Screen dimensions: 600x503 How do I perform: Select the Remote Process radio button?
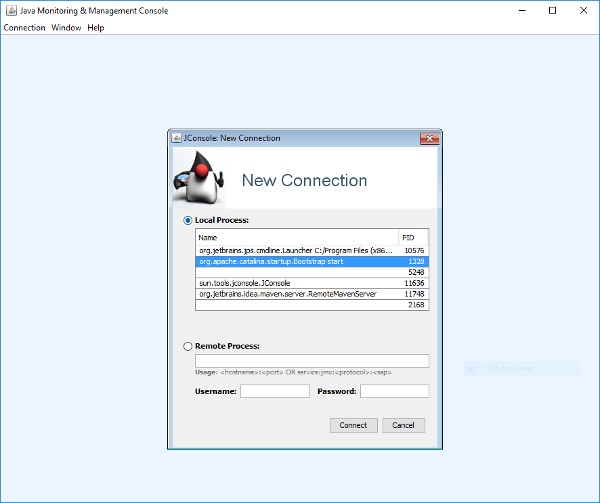click(x=188, y=346)
